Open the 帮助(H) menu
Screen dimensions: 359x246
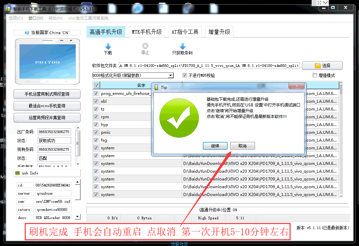(x=56, y=18)
